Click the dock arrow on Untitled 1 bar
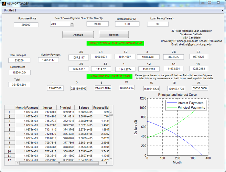The height and width of the screenshot is (172, 226). pyautogui.click(x=222, y=10)
